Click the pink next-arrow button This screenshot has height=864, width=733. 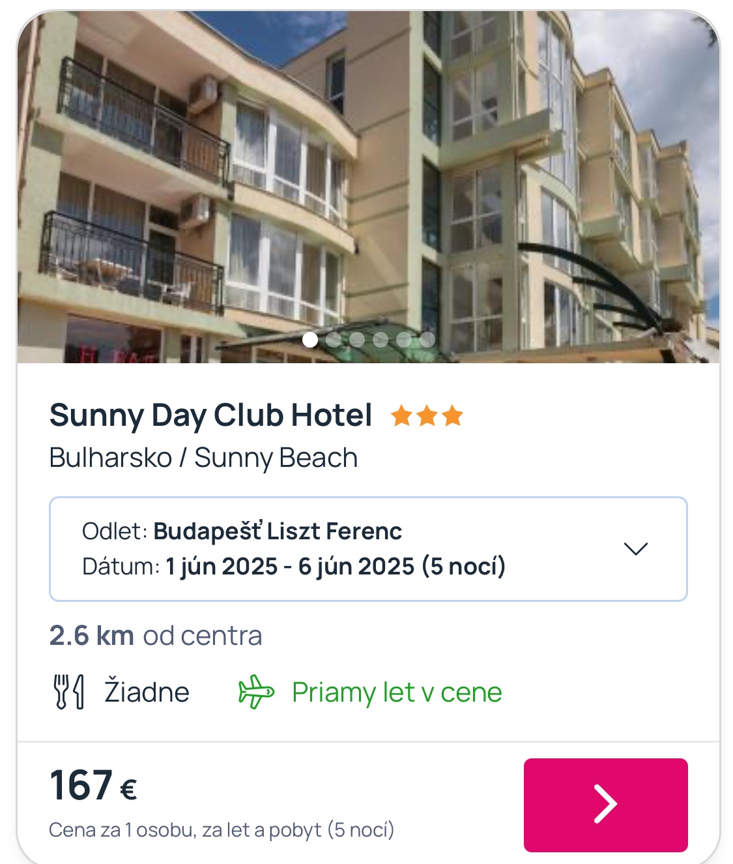click(605, 805)
